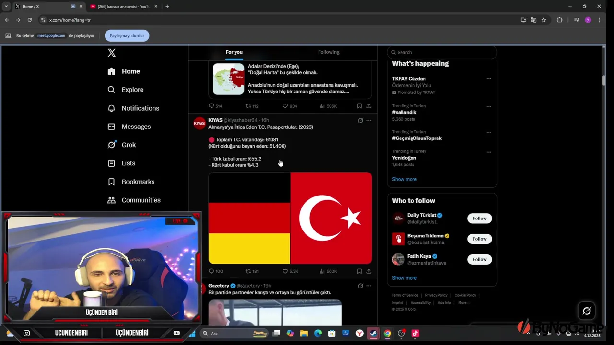
Task: Open the Doğal Harita quoted map thumbnail
Action: click(x=228, y=79)
